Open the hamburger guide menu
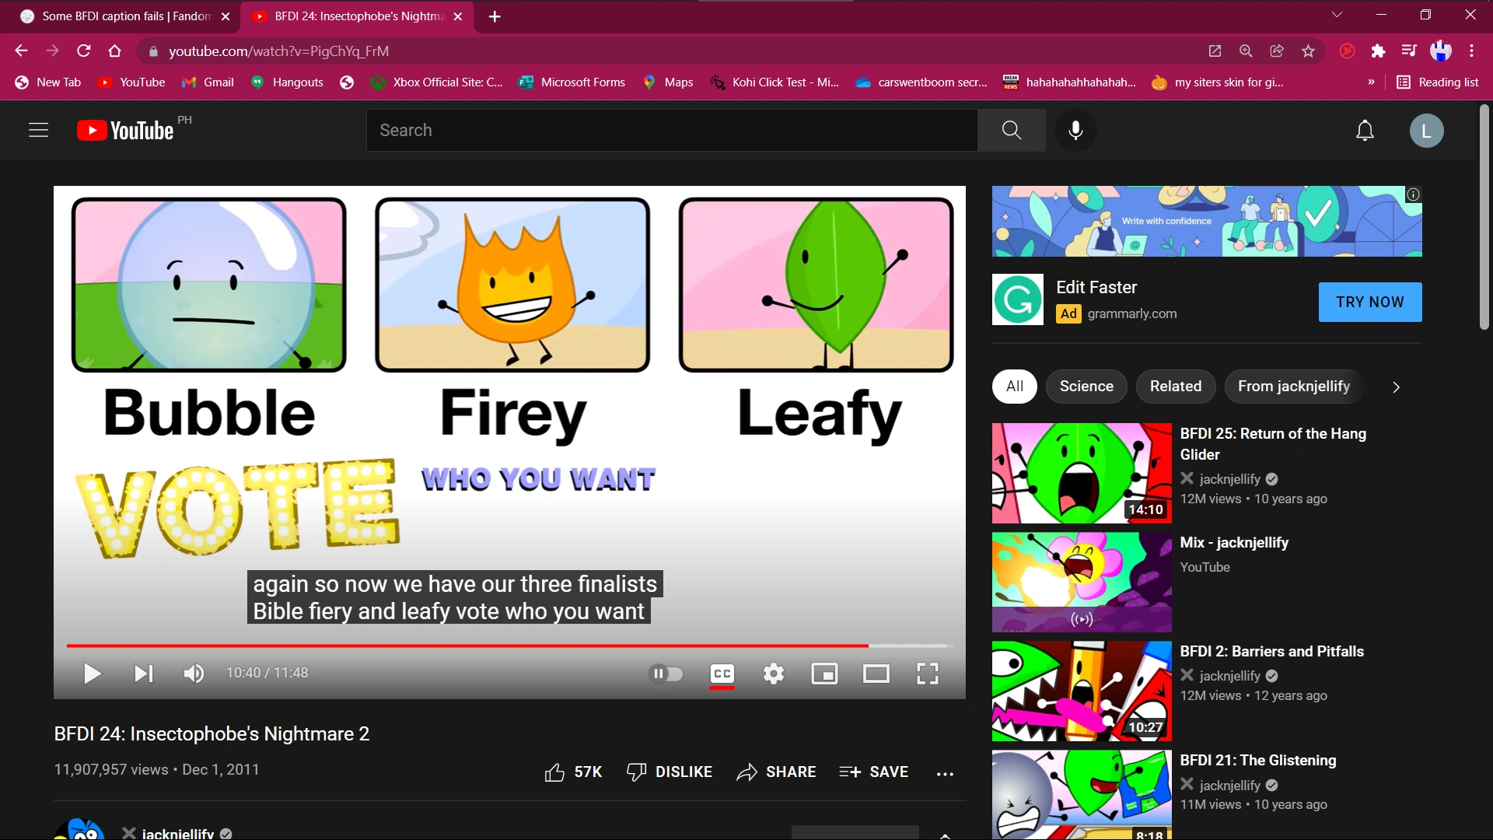1493x840 pixels. coord(37,130)
